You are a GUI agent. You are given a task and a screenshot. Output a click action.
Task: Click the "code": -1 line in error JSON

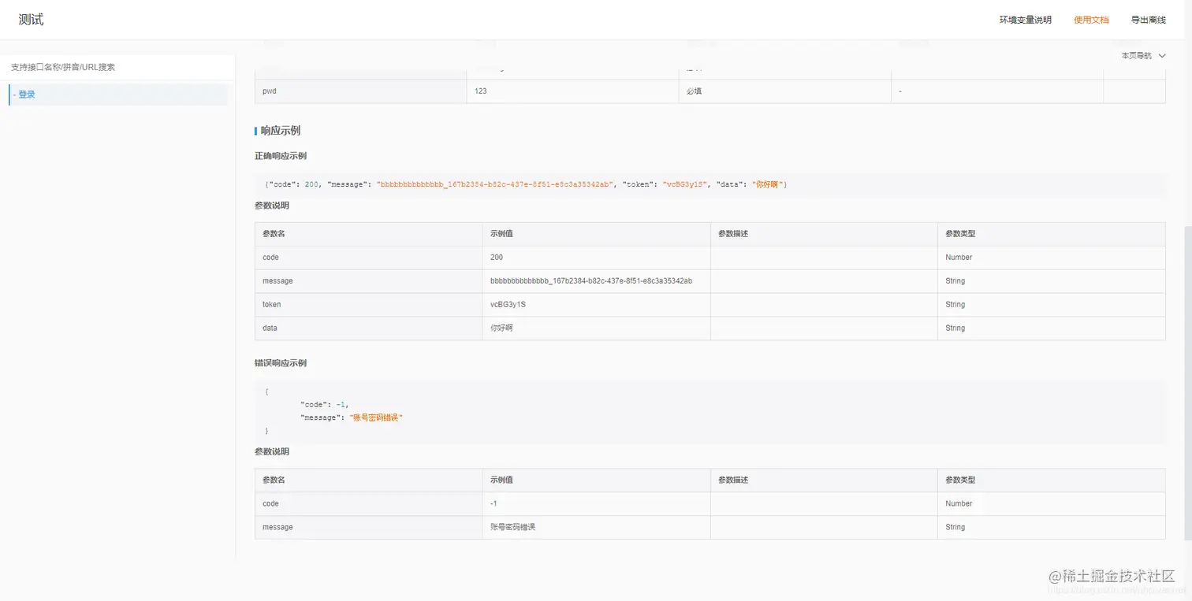tap(324, 405)
